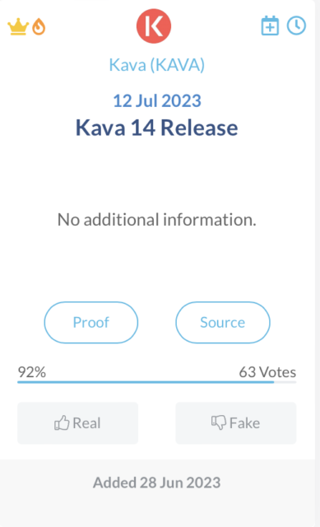Click the Added 28 Jun 2023 footer
320x527 pixels.
point(157,483)
